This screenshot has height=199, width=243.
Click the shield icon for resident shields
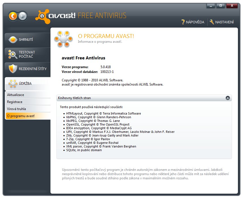[13, 69]
